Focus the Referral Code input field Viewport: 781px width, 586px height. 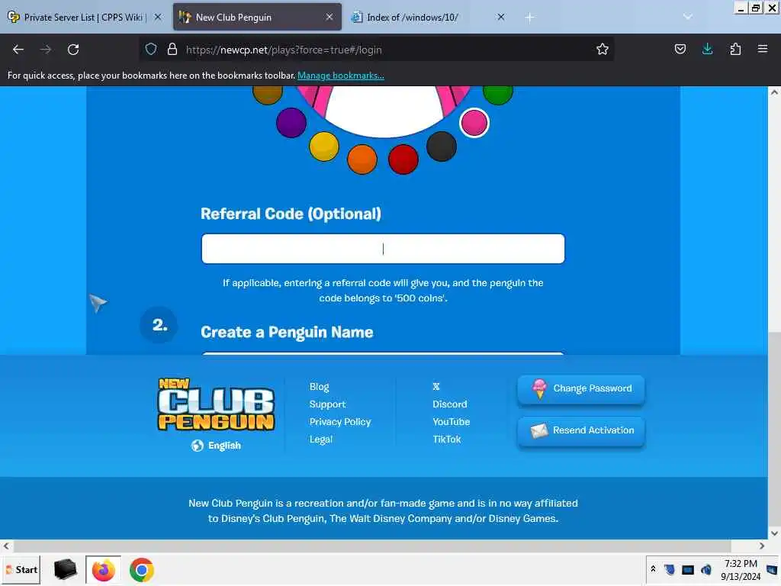coord(383,249)
